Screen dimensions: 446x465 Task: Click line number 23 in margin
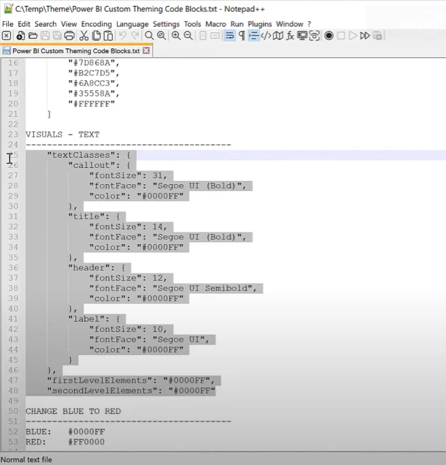pos(13,135)
